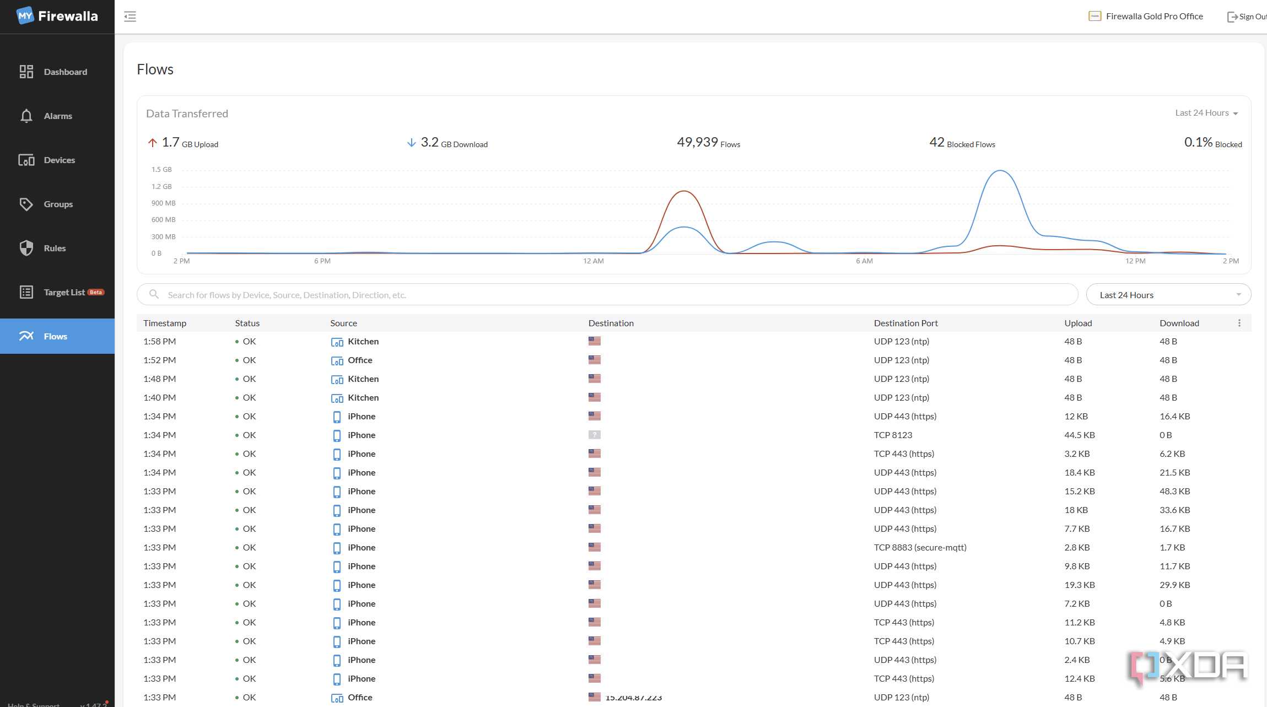Open the iPhone source in TCP 8123 row
The image size is (1267, 707).
click(362, 435)
